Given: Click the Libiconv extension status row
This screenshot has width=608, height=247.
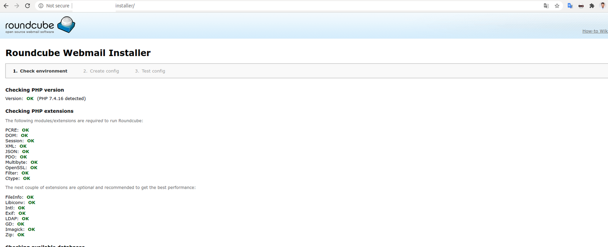Looking at the screenshot, I should point(20,202).
